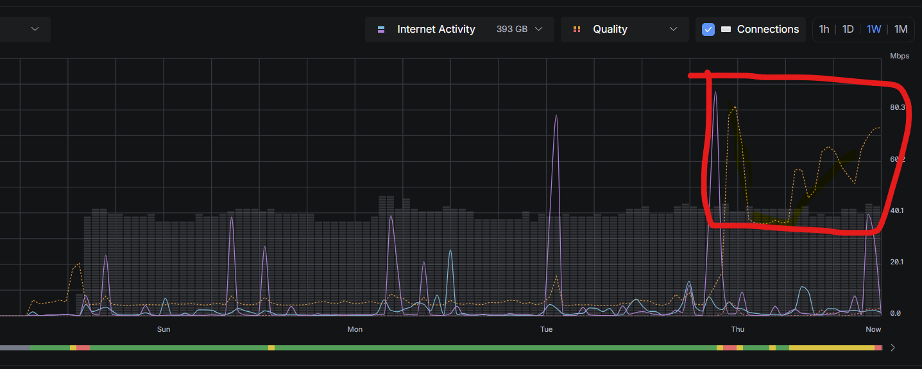Click the Internet Activity legend icon

(381, 30)
